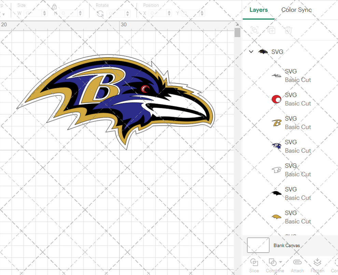Select the white beak Basic Cut layer
This screenshot has height=275, width=338.
point(276,169)
